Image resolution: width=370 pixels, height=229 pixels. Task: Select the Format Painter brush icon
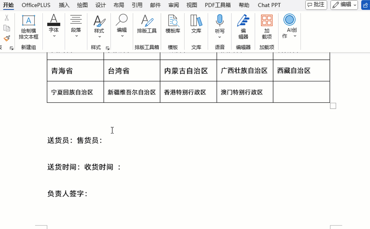tap(7, 38)
